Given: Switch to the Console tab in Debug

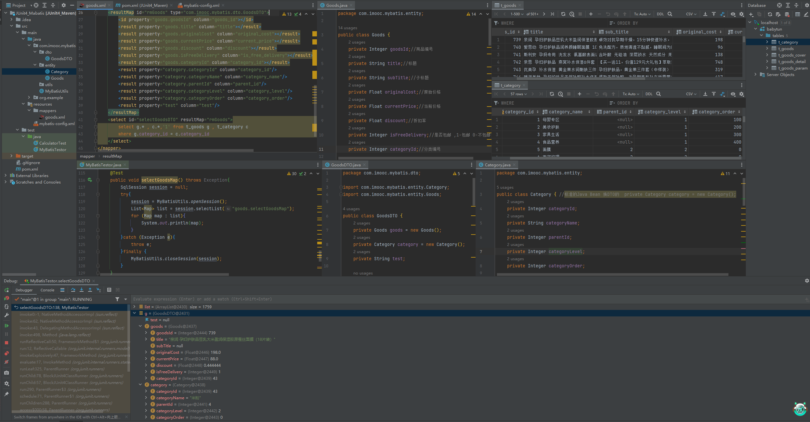Looking at the screenshot, I should point(47,290).
